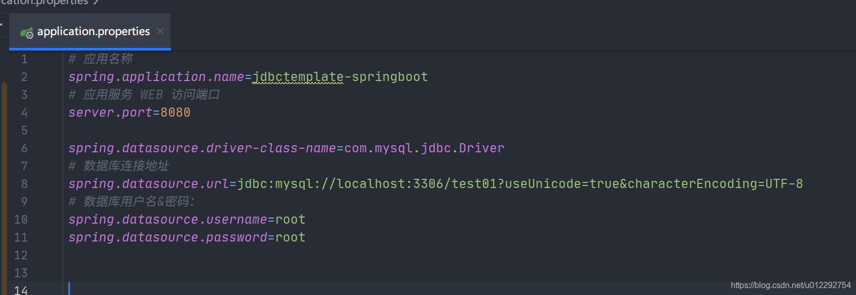Click the comment '# 数据库用户名&密码:'
856x295 pixels.
132,202
